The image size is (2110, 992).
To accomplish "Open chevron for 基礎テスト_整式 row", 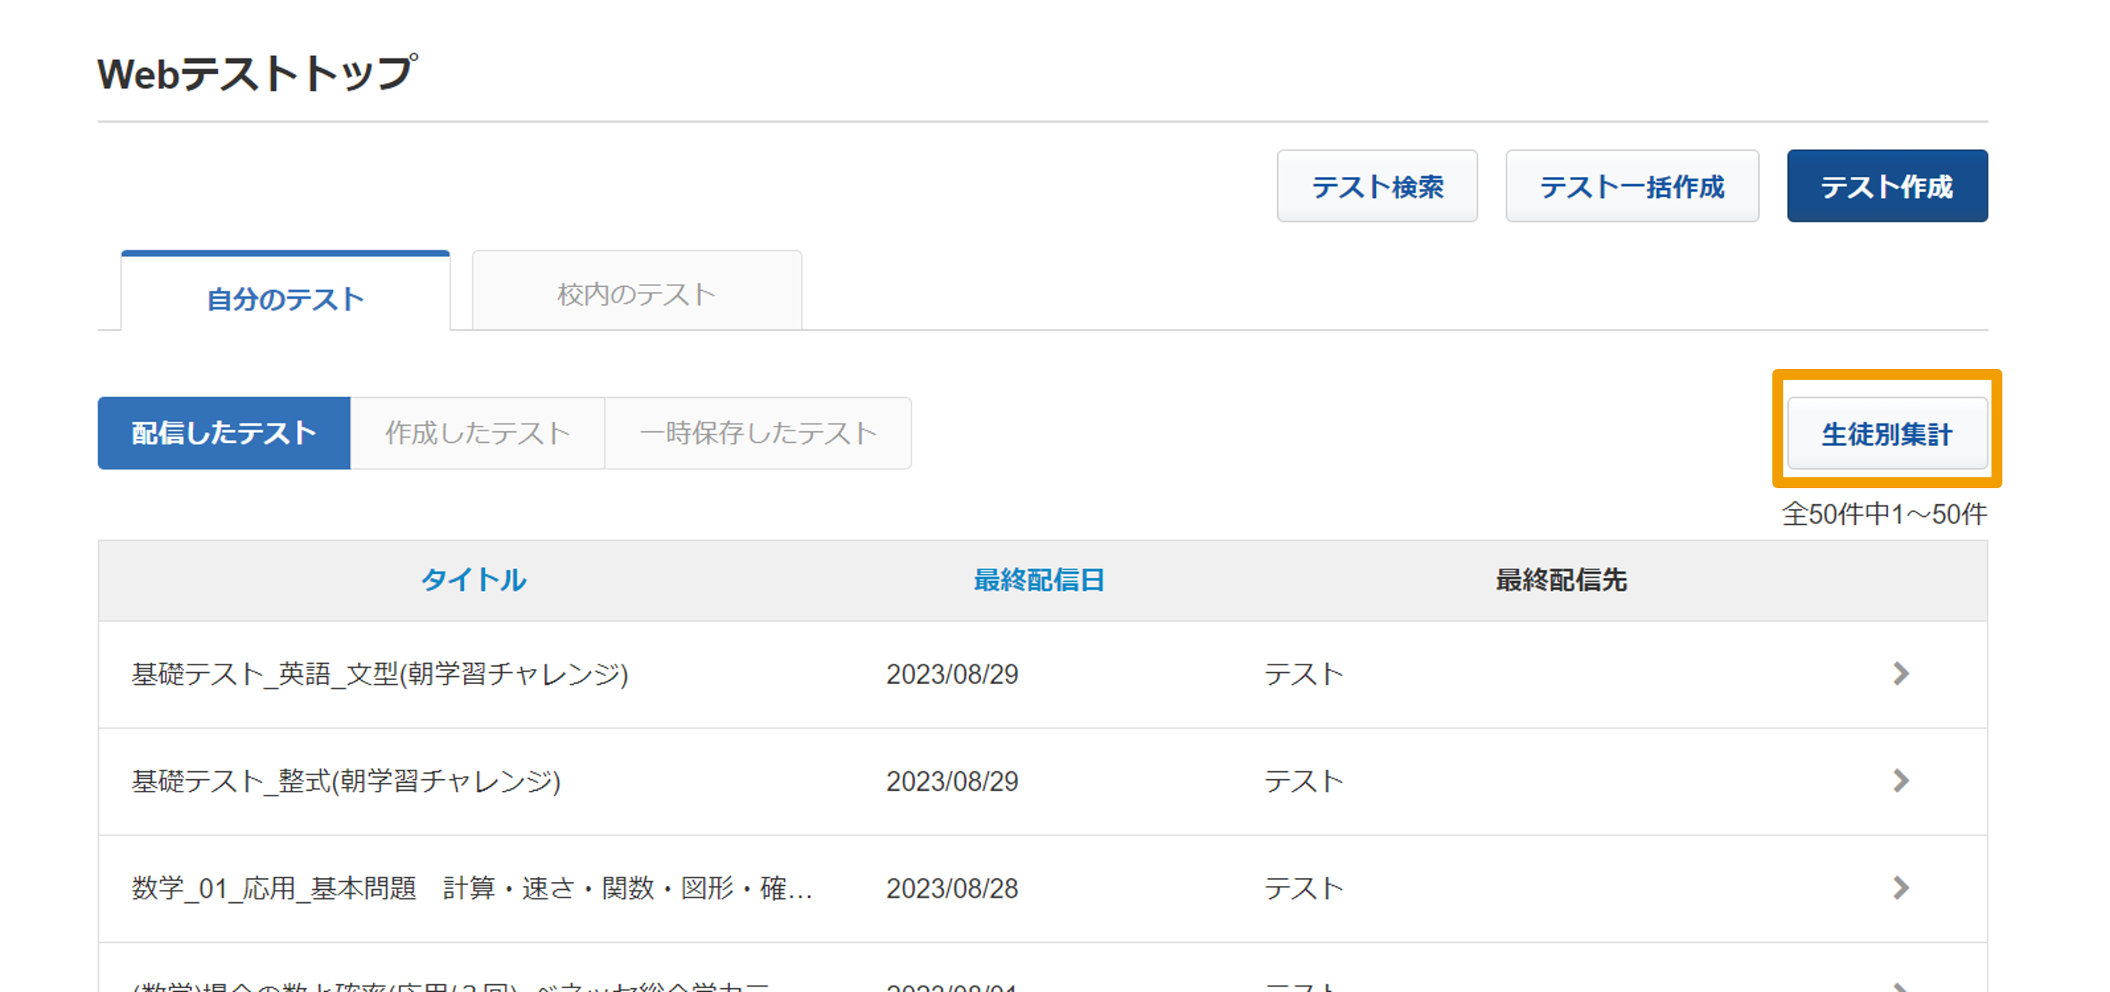I will coord(1900,781).
